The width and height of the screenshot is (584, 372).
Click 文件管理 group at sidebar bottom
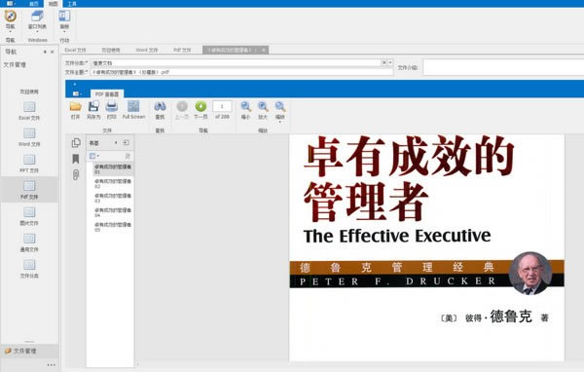[29, 351]
